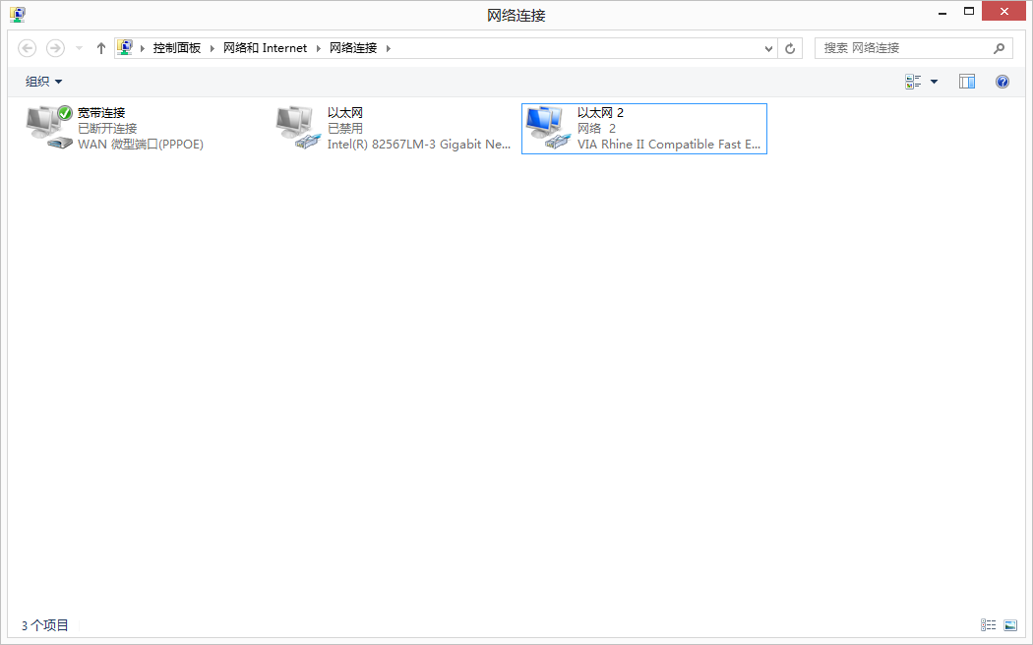This screenshot has width=1033, height=645.
Task: Click the Forward navigation arrow
Action: [55, 48]
